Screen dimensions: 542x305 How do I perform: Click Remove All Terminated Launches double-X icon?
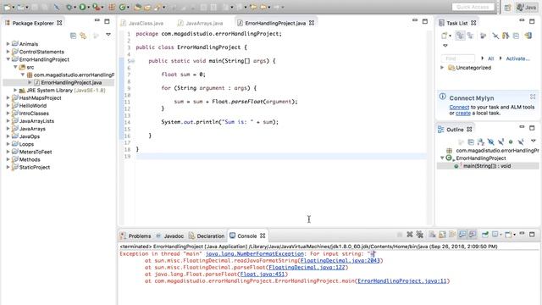420,235
